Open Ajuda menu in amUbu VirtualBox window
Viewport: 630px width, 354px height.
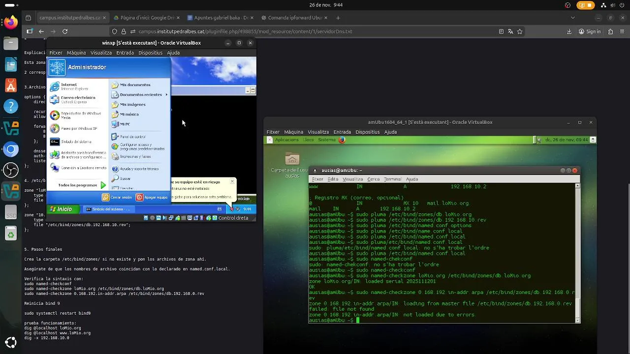coord(390,132)
